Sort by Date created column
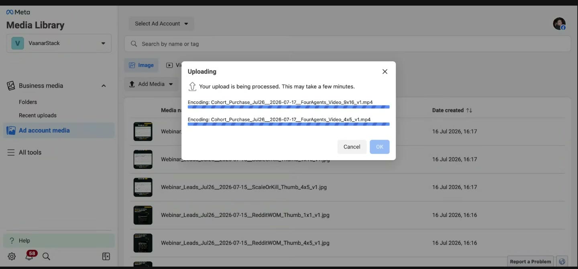This screenshot has height=269, width=578. tap(469, 110)
